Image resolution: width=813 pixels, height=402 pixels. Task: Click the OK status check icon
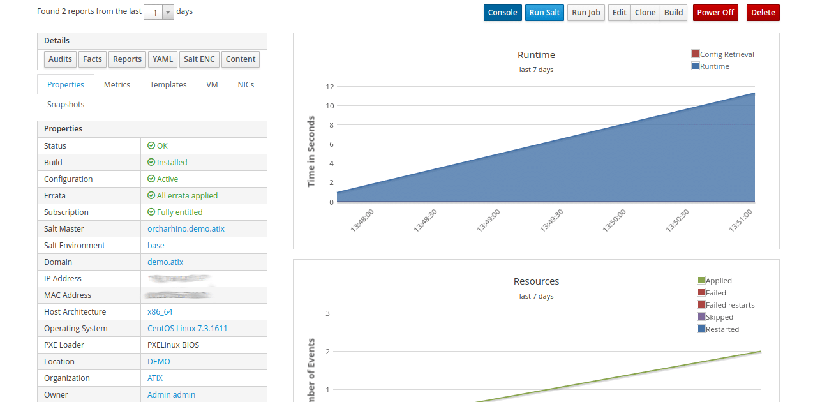click(x=151, y=145)
